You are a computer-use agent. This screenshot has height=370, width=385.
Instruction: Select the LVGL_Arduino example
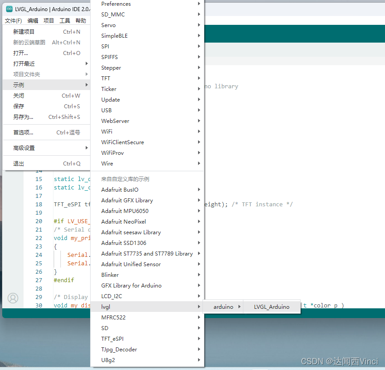tap(271, 307)
